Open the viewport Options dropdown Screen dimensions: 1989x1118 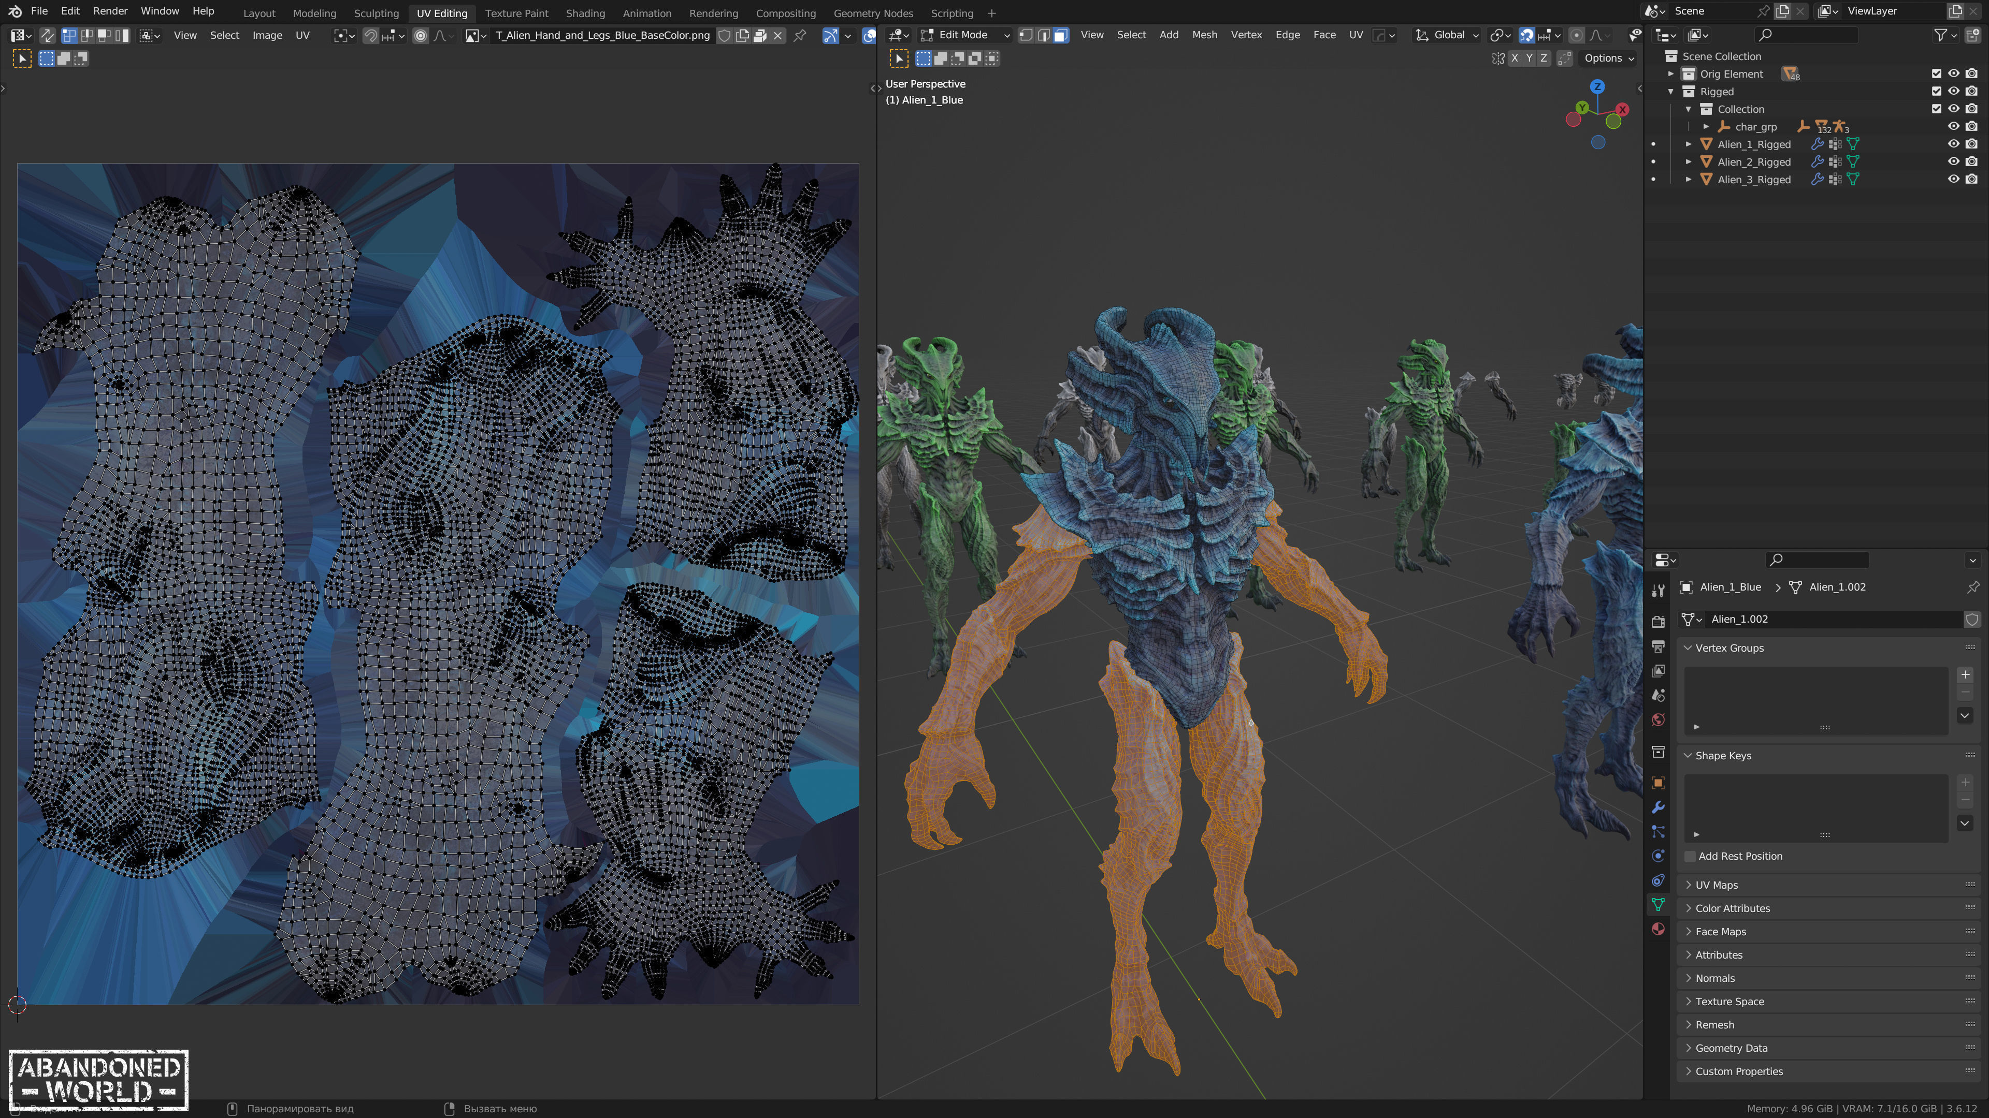tap(1609, 58)
